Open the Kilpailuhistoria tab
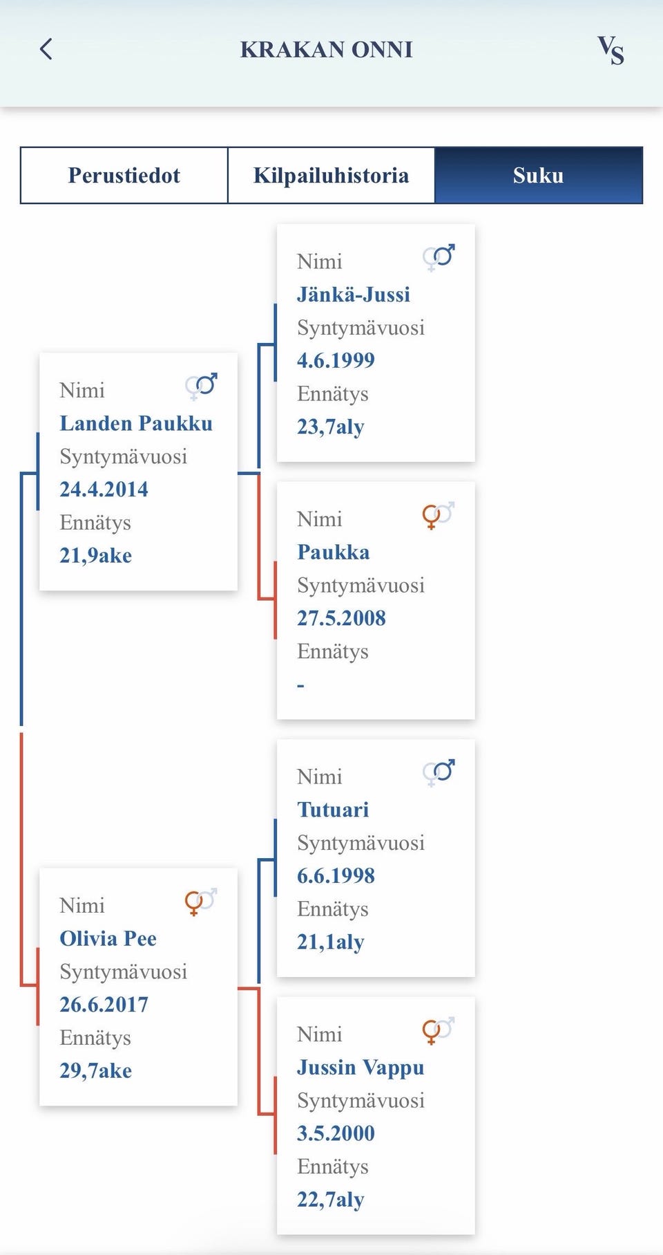This screenshot has height=1255, width=663. [331, 176]
